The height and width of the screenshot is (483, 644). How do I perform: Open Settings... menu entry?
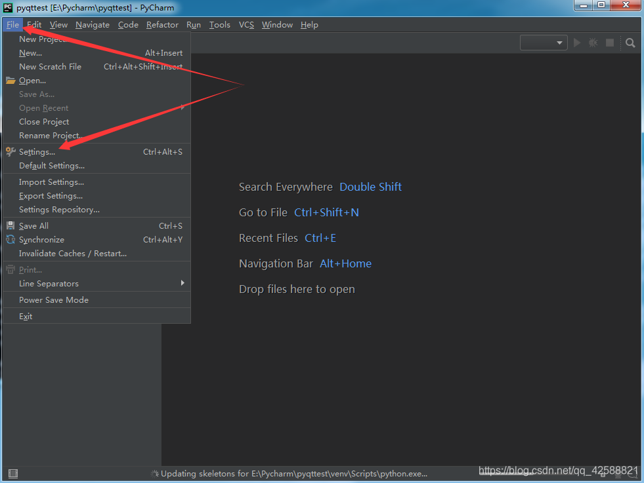tap(97, 151)
